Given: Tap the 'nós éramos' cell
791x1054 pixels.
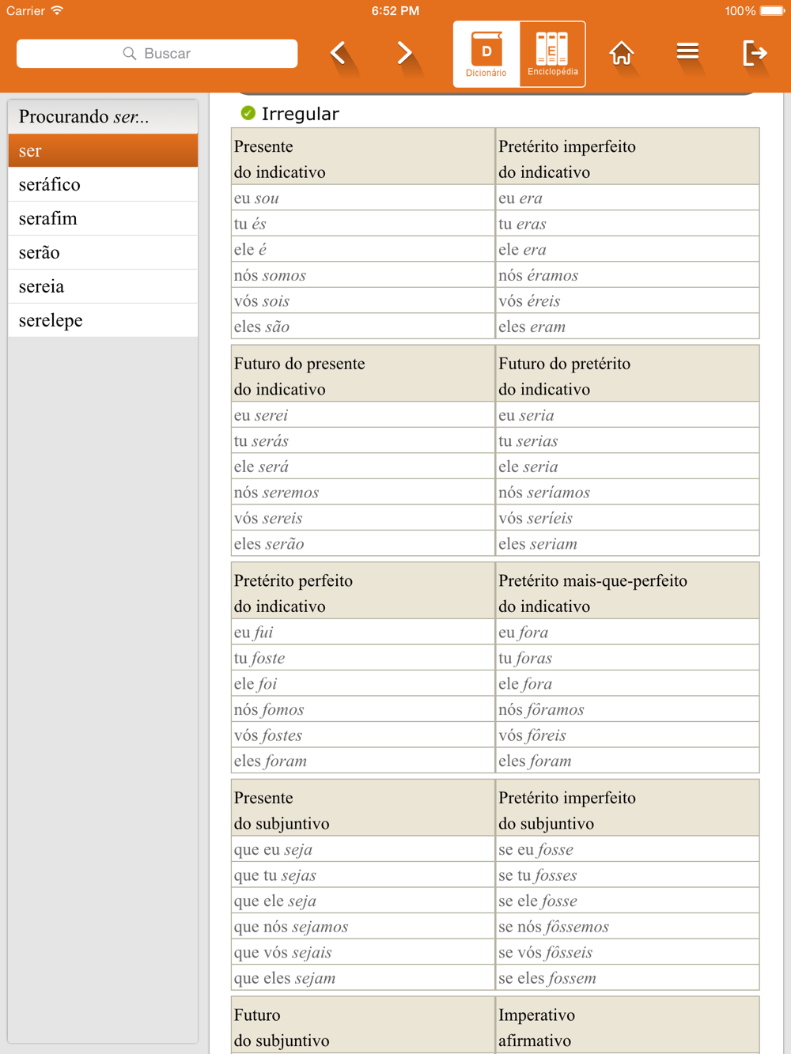Looking at the screenshot, I should (x=628, y=275).
